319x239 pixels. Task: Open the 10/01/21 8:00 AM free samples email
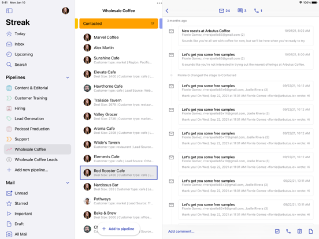246,60
